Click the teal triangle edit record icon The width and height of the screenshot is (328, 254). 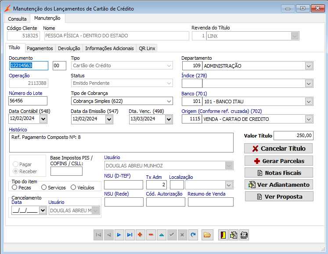[162, 235]
